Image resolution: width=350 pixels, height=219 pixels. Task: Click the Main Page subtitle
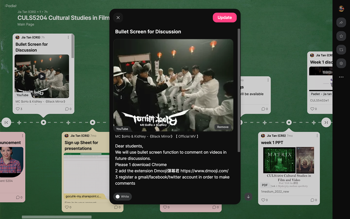26,25
